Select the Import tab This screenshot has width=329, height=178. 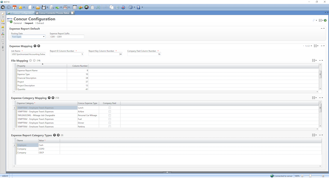[x=29, y=23]
